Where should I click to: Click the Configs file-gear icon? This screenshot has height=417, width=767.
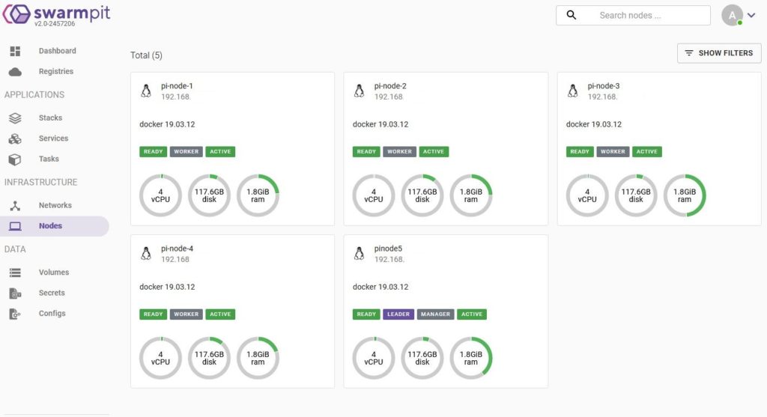coord(15,314)
